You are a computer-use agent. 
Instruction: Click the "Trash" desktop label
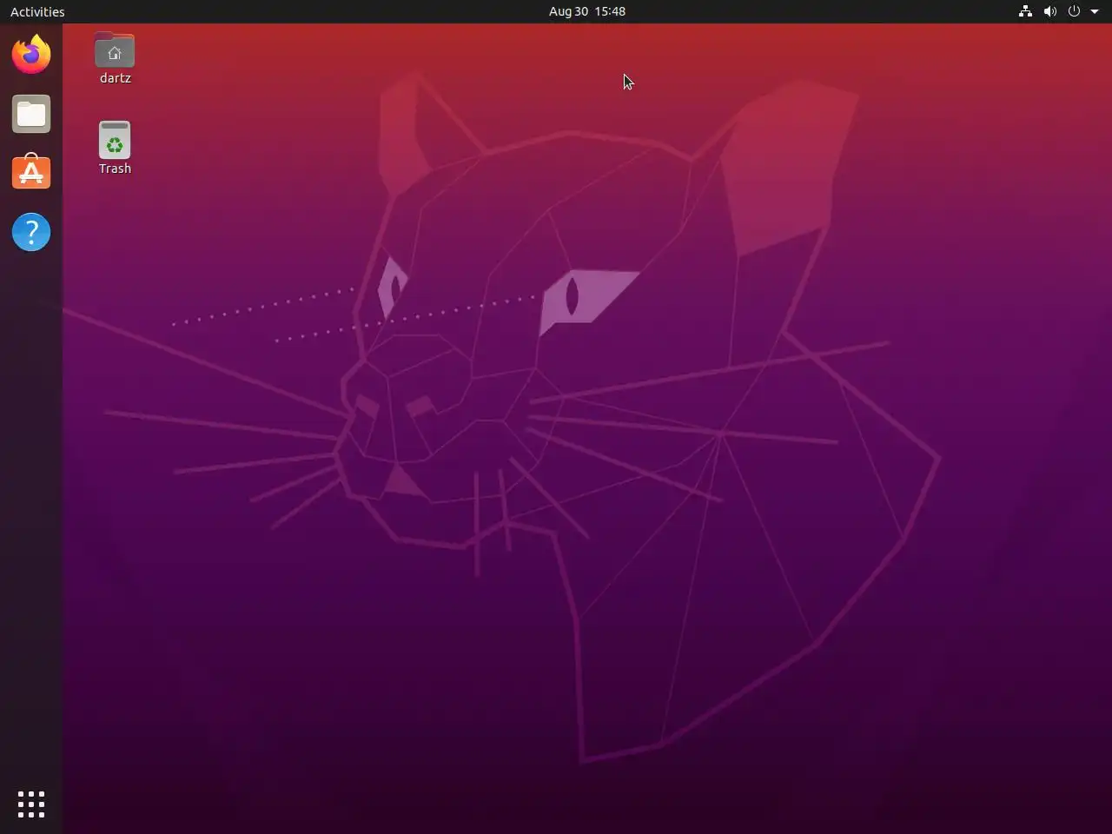(x=115, y=169)
